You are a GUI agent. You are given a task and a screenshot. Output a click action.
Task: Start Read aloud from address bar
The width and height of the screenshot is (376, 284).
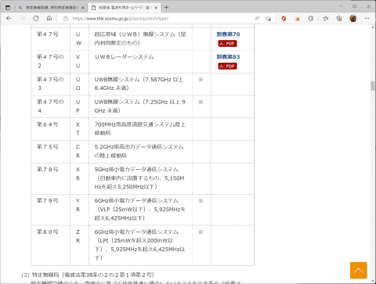click(x=257, y=19)
